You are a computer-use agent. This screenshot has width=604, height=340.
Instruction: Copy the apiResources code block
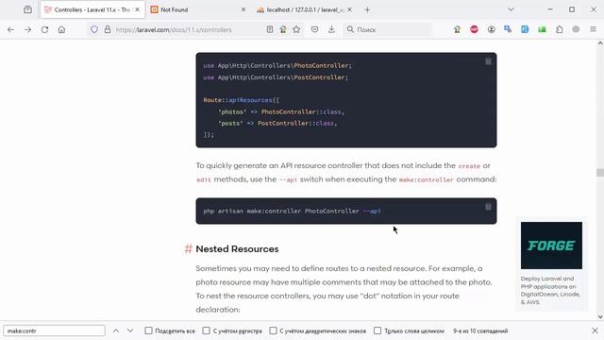coord(488,61)
